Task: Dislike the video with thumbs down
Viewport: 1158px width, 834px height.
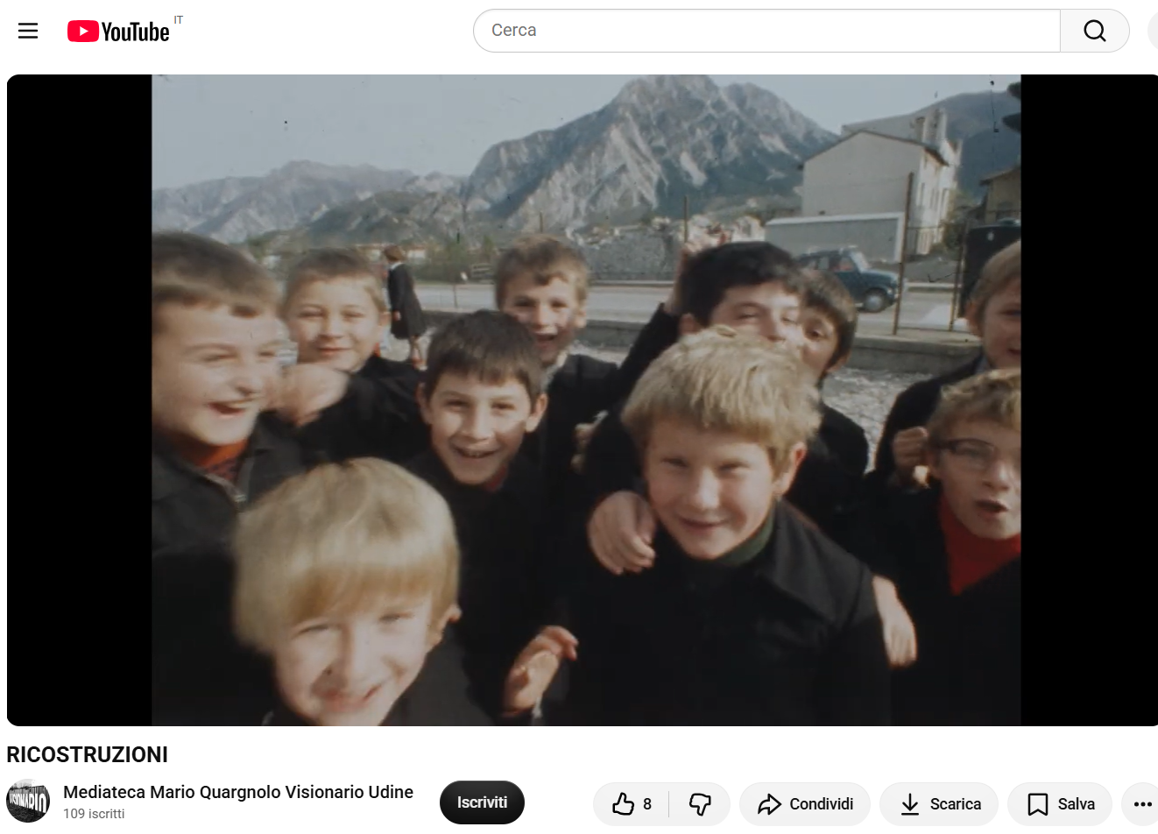Action: [x=700, y=804]
